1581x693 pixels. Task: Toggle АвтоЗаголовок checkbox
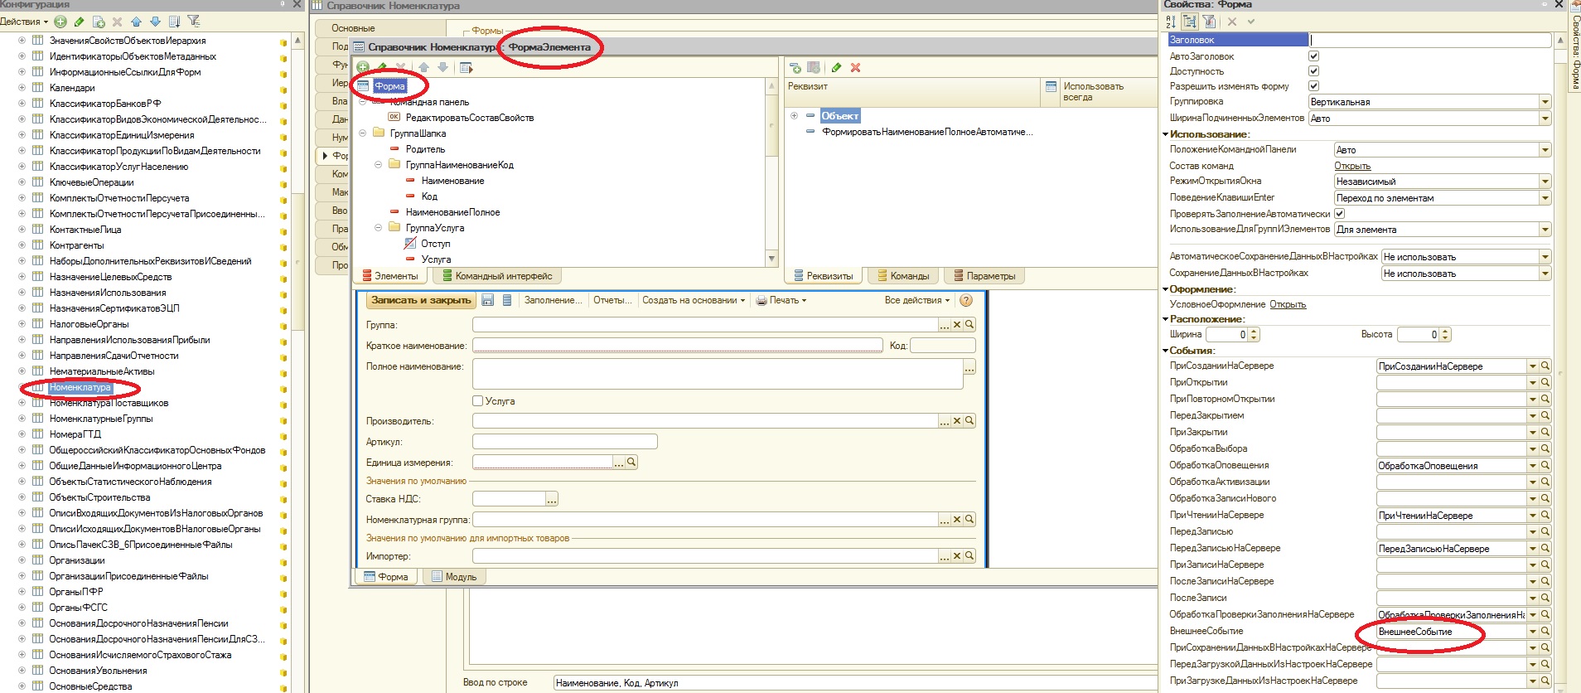(x=1313, y=56)
